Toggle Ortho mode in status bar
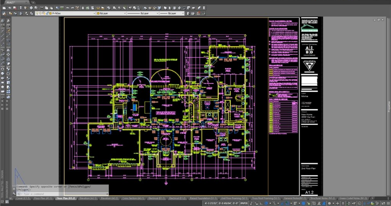The image size is (391, 206). click(x=261, y=203)
